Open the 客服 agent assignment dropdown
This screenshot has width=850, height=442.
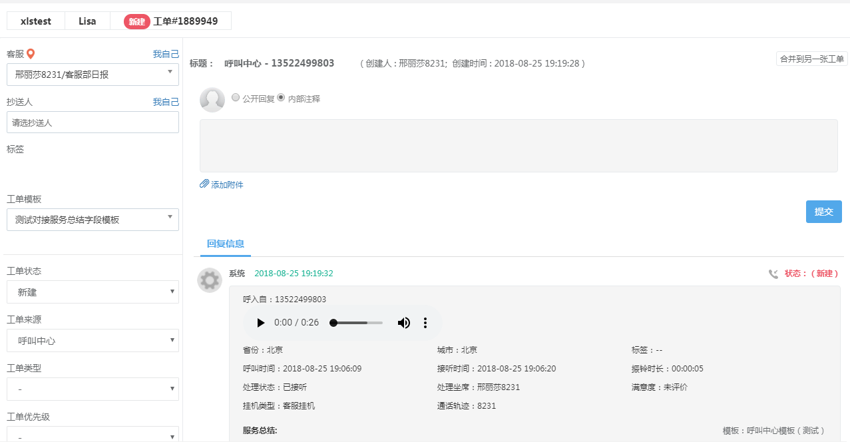93,75
